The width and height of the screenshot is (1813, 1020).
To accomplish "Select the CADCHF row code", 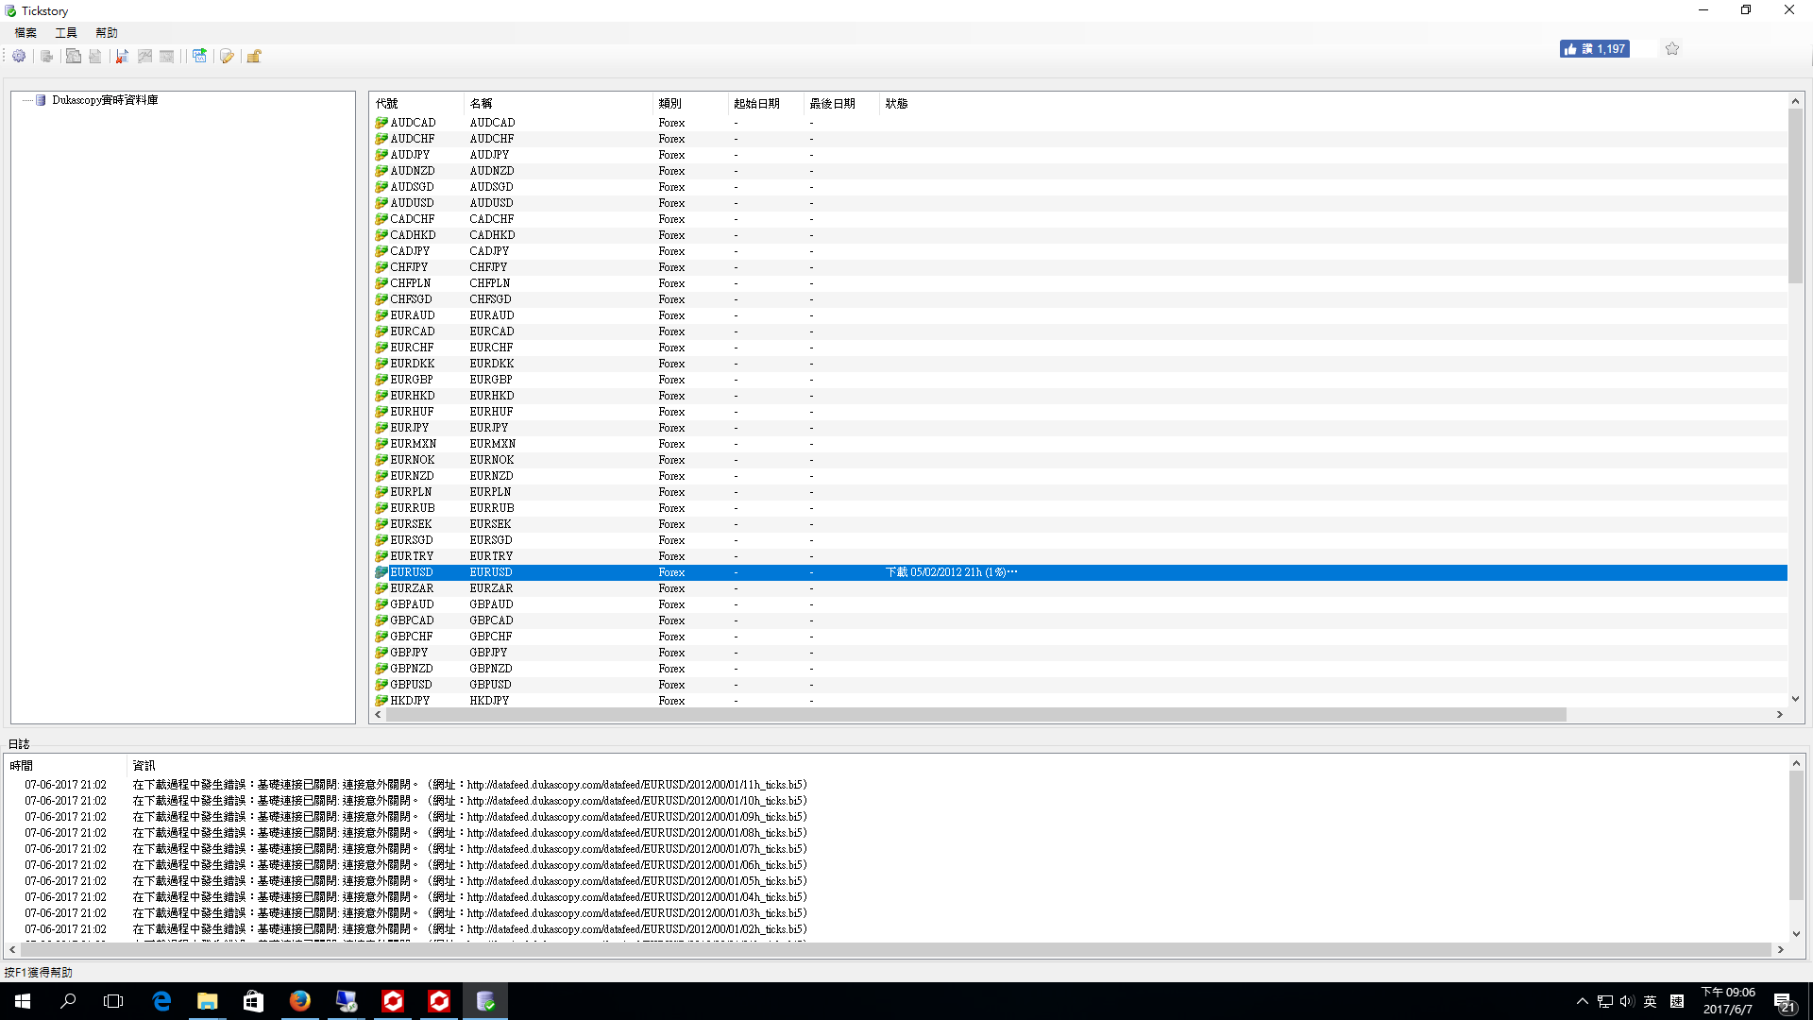I will 413,219.
